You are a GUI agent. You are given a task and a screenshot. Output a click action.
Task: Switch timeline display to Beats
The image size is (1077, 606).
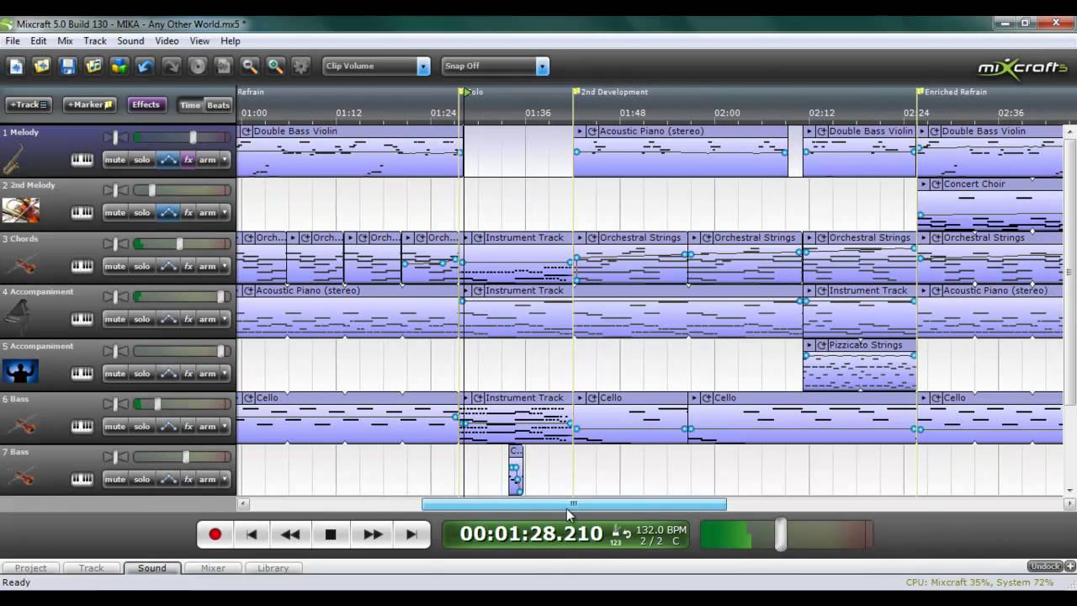[x=218, y=105]
